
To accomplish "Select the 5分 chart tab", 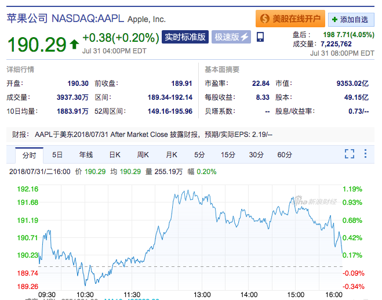I will point(199,154).
